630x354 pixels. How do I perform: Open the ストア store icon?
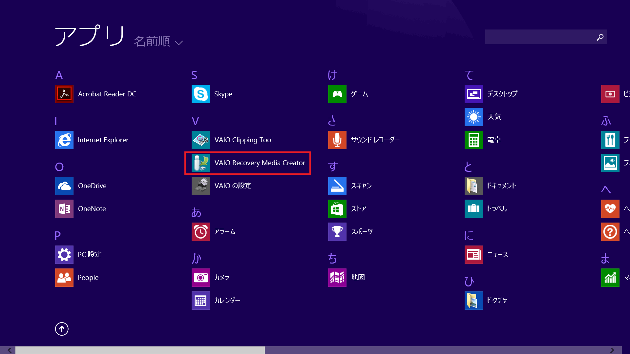[337, 209]
